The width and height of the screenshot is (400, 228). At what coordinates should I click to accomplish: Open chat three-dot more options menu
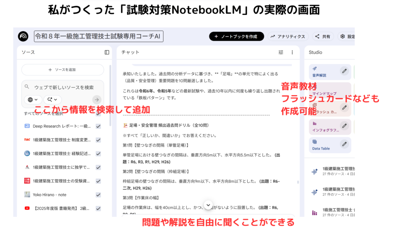click(x=292, y=52)
